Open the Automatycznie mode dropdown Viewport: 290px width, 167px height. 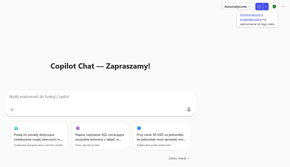click(x=237, y=6)
